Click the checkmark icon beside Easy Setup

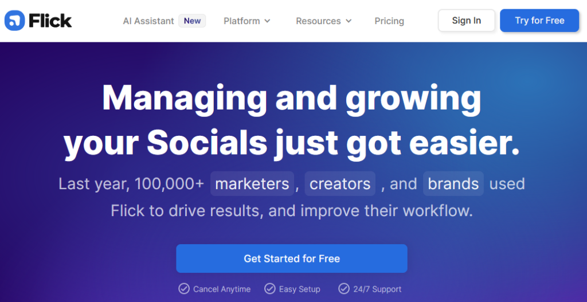click(x=270, y=289)
